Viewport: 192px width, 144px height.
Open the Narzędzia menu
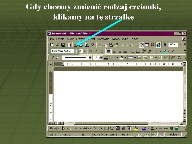103,39
